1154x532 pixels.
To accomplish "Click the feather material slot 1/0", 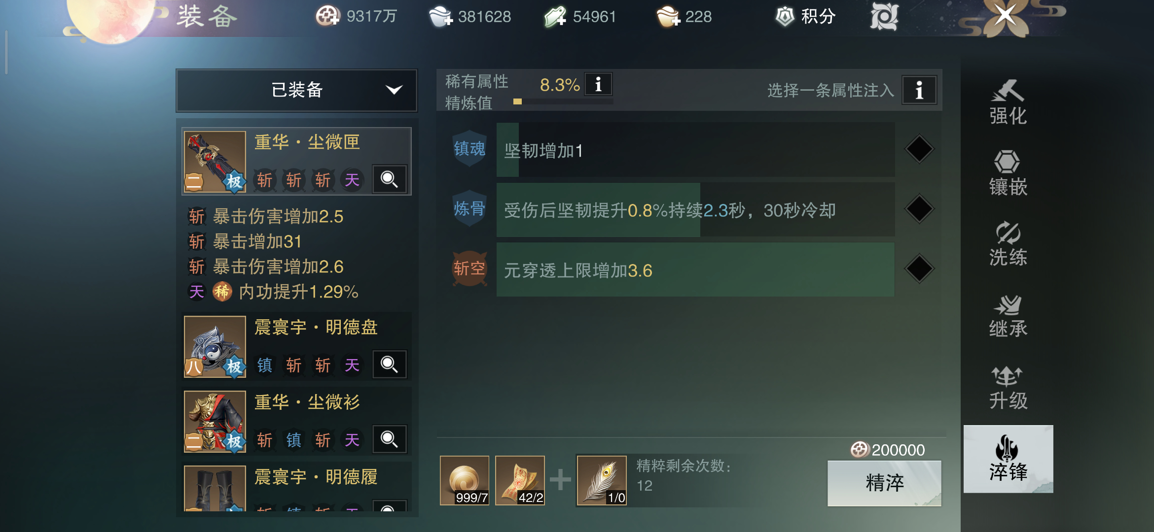I will (602, 480).
